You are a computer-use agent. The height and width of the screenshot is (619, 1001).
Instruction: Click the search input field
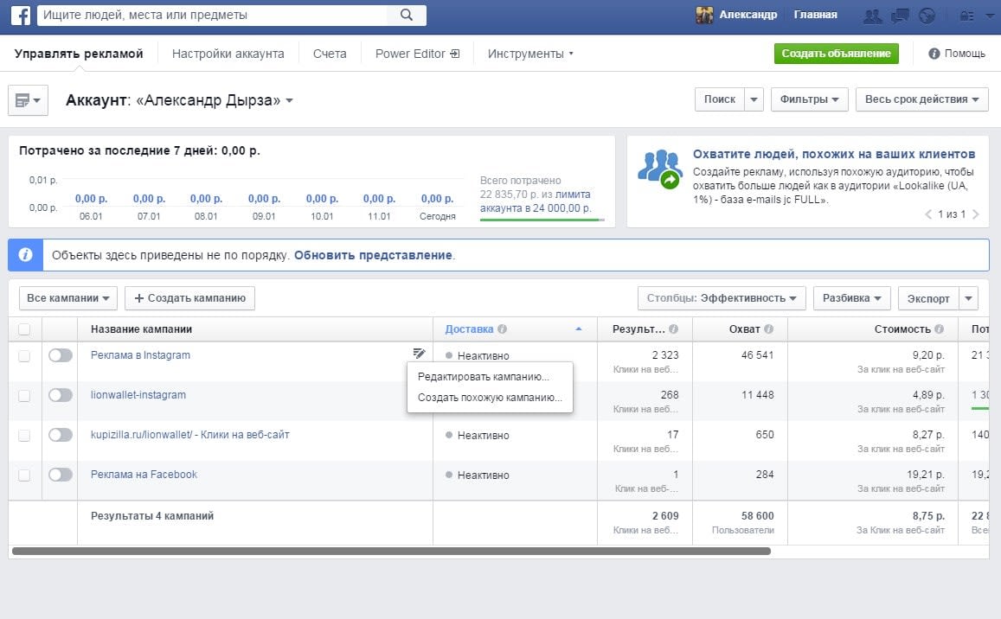click(x=212, y=15)
